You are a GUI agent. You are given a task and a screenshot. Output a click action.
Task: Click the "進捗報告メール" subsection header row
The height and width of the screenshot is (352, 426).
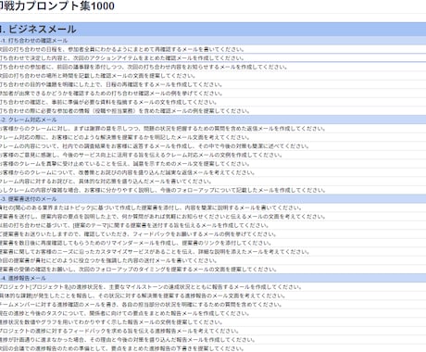click(x=213, y=278)
